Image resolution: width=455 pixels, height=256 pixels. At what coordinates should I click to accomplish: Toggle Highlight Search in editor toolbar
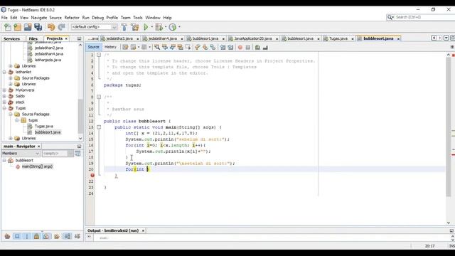click(x=180, y=47)
